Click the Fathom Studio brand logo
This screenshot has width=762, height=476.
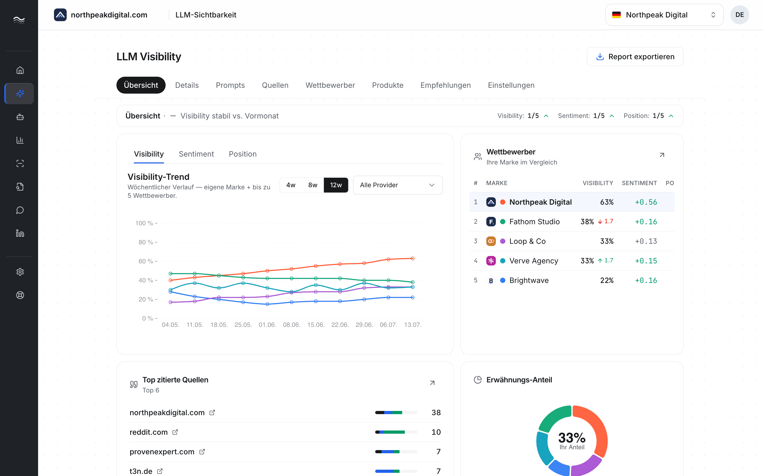click(491, 222)
